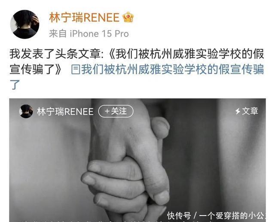The height and width of the screenshot is (222, 275).
Task: Click the 文章 label on the card
Action: [x=250, y=111]
